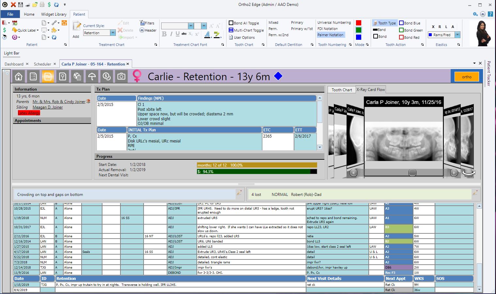This screenshot has width=496, height=294.
Task: Open the Rams/Fred elastics dropdown
Action: pyautogui.click(x=457, y=35)
